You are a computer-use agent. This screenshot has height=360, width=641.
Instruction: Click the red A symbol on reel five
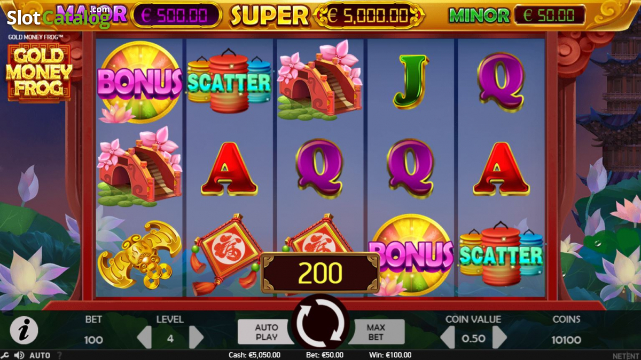[501, 169]
